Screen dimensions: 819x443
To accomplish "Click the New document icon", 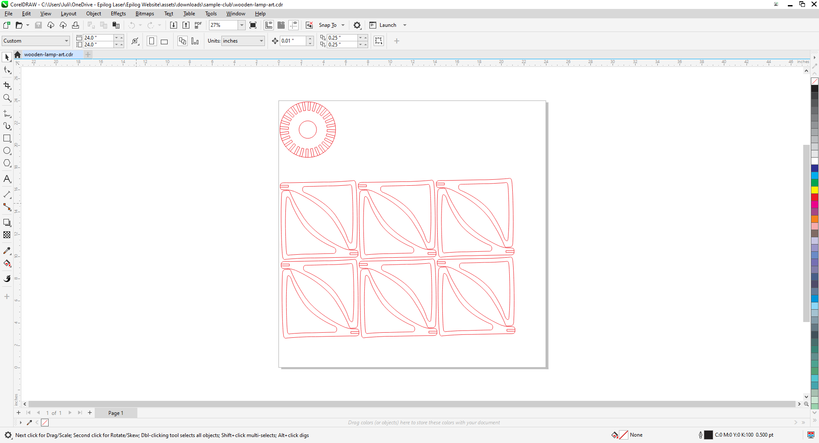I will point(7,25).
